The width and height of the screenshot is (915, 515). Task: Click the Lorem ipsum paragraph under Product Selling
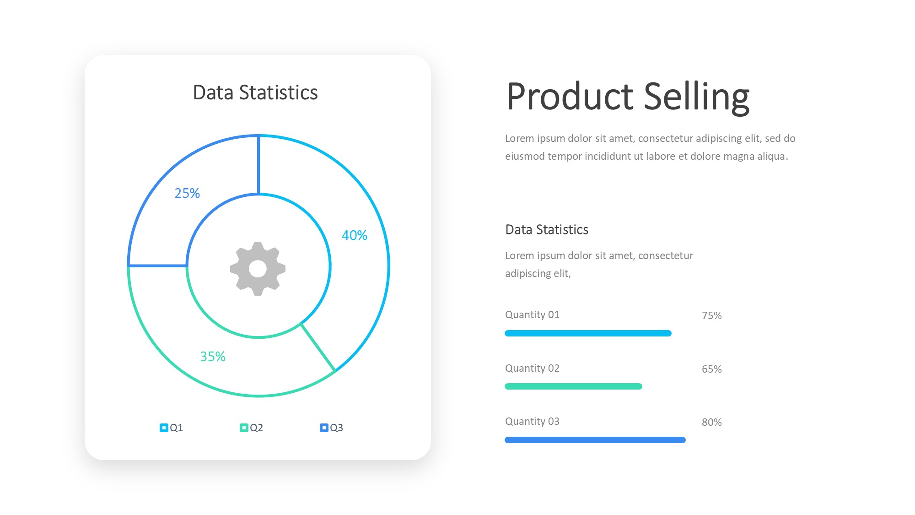pos(650,147)
